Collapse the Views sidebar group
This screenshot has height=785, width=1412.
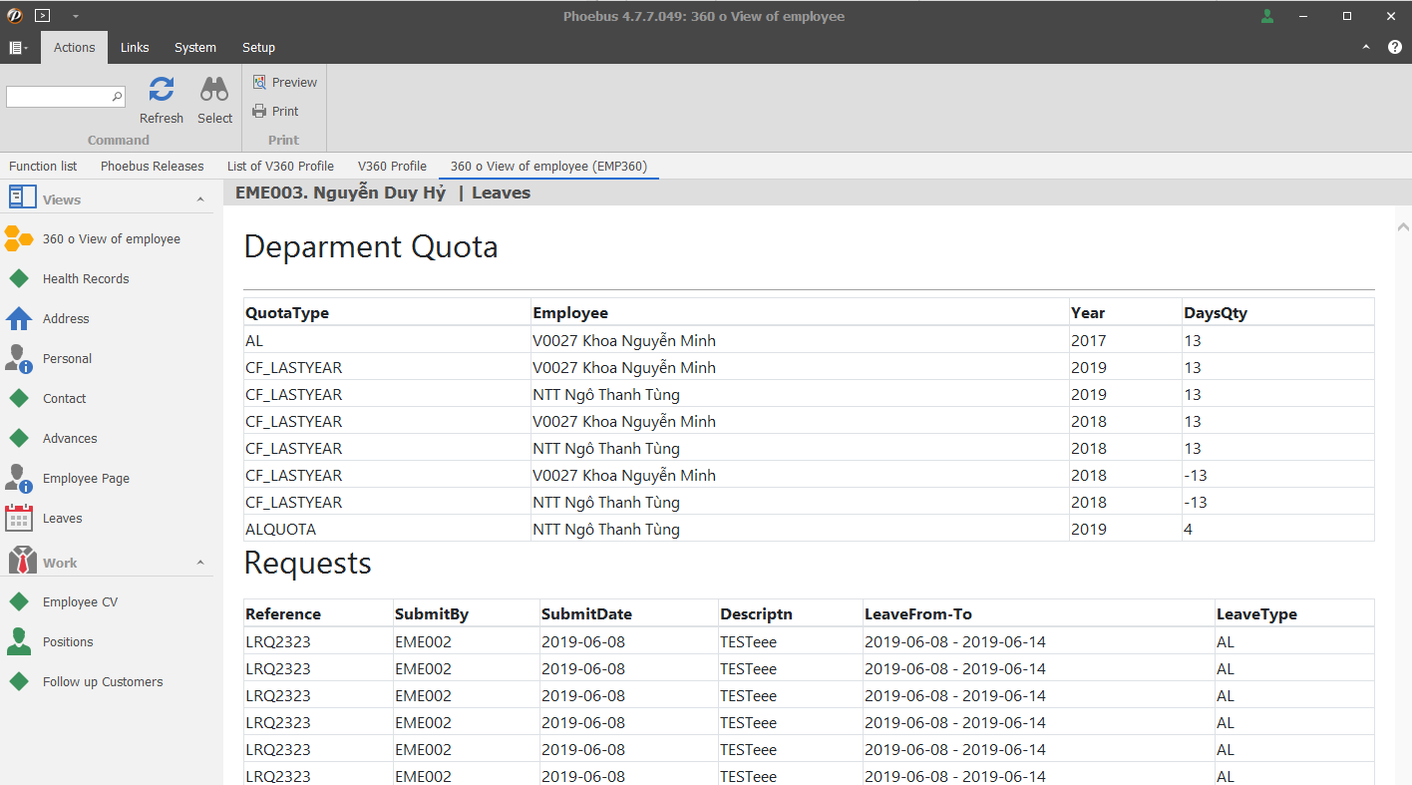click(200, 199)
